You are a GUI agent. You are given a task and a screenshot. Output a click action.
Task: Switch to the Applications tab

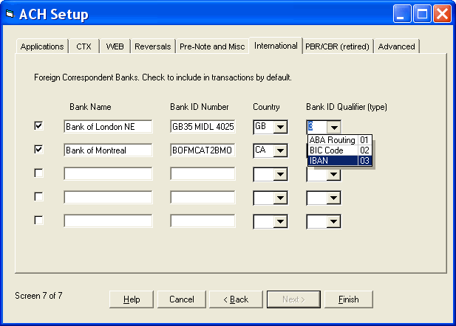tap(42, 46)
